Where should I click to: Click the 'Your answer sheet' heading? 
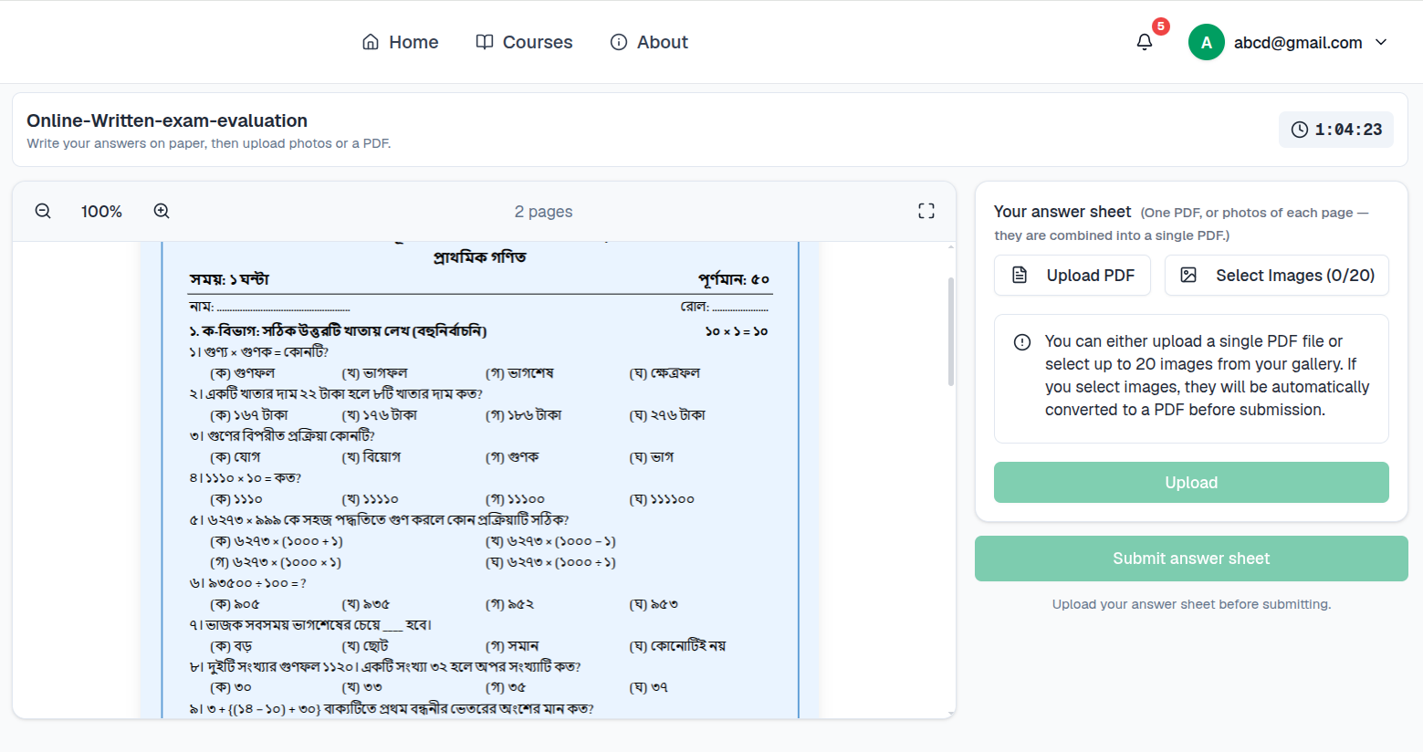click(x=1062, y=212)
